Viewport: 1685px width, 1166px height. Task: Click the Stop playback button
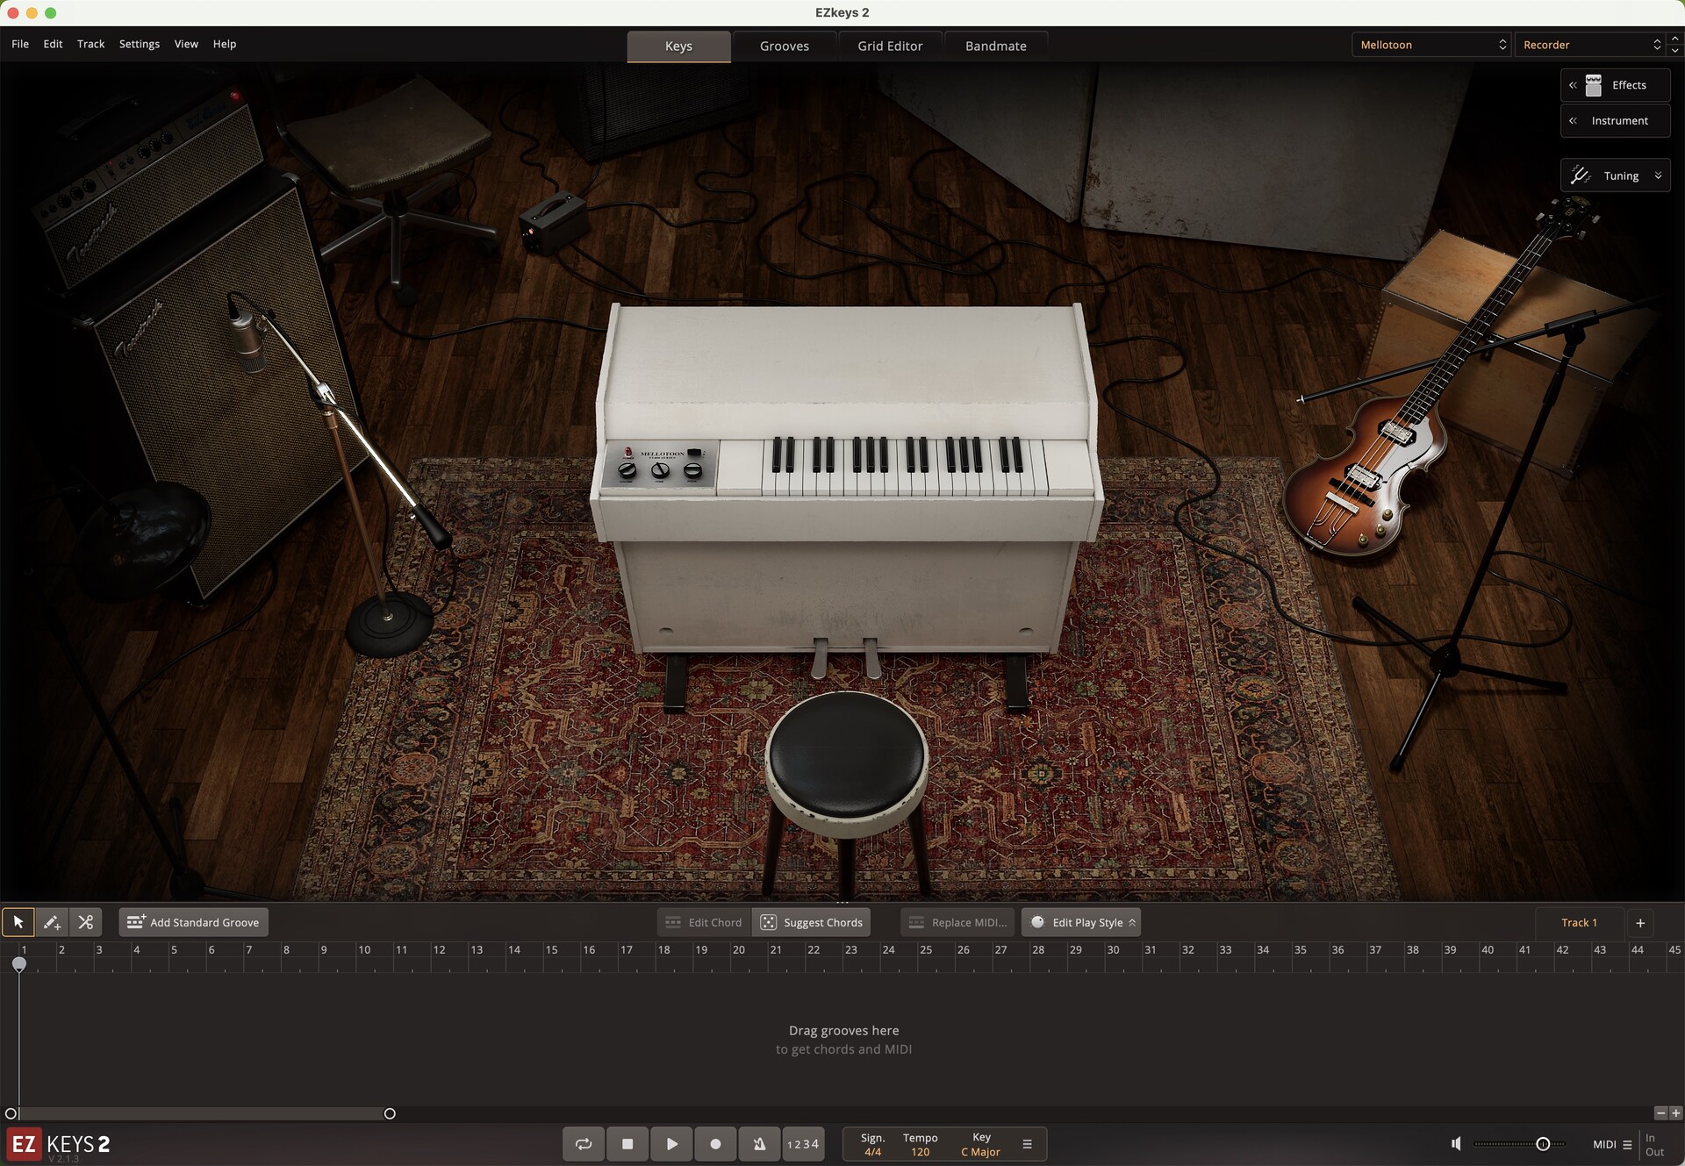(x=627, y=1144)
